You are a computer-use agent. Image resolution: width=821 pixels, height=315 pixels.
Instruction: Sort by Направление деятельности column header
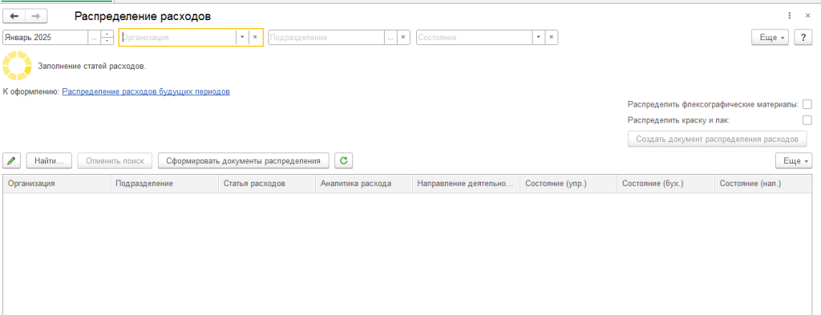(x=466, y=184)
